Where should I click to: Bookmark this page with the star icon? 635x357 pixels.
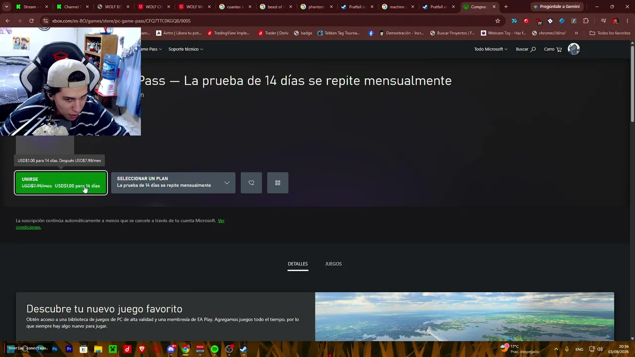498,21
